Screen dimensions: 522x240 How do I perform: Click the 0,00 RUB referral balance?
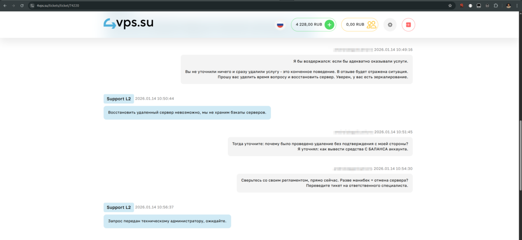click(355, 25)
